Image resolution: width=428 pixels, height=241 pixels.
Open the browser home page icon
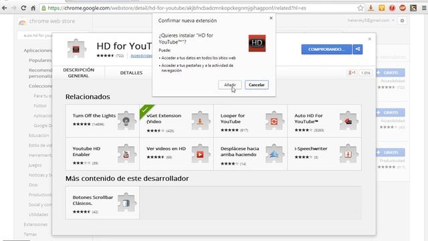coord(33,8)
